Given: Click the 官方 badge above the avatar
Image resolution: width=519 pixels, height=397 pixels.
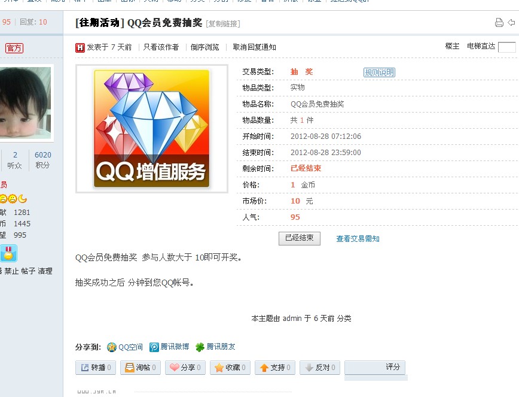Looking at the screenshot, I should pos(14,49).
